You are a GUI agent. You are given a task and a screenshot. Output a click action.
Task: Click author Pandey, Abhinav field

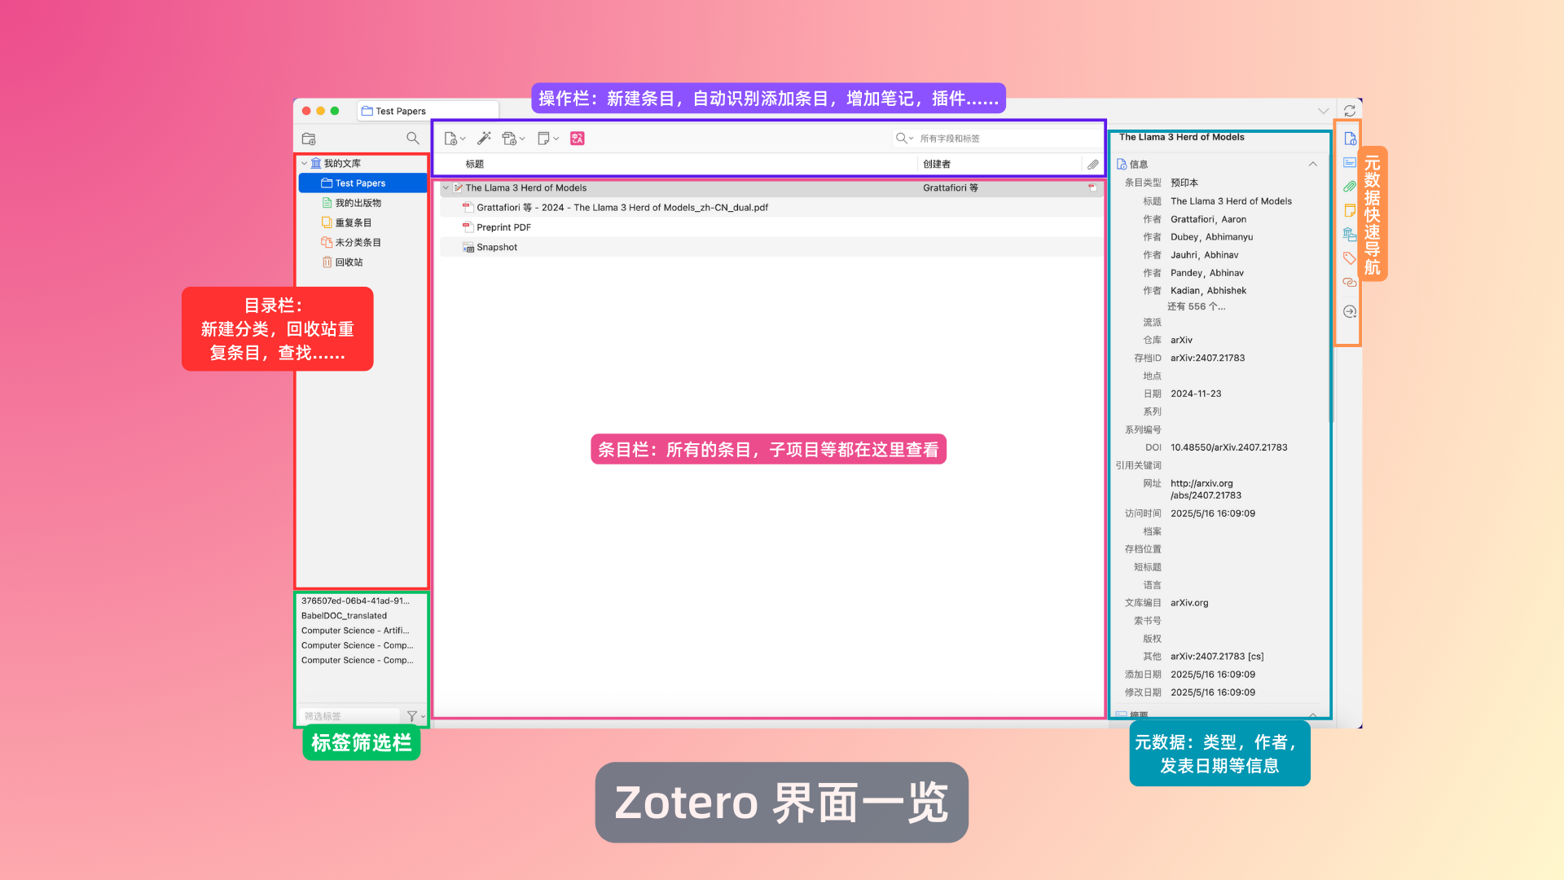[1207, 274]
